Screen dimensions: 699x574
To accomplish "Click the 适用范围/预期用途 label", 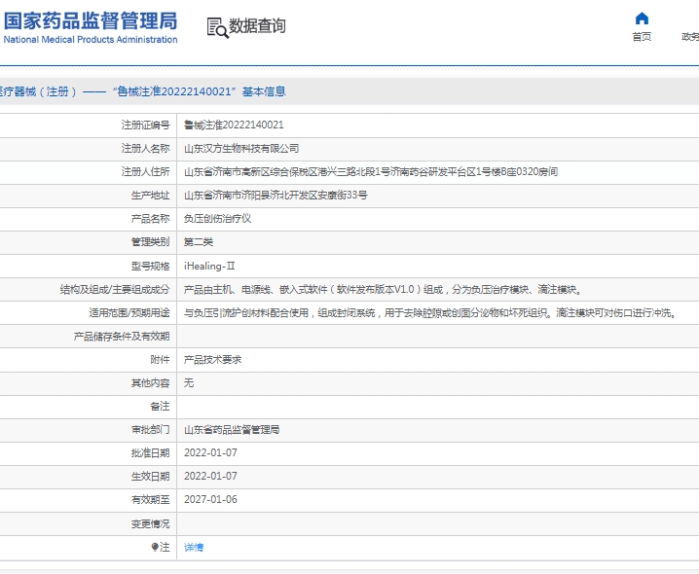I will pos(129,313).
